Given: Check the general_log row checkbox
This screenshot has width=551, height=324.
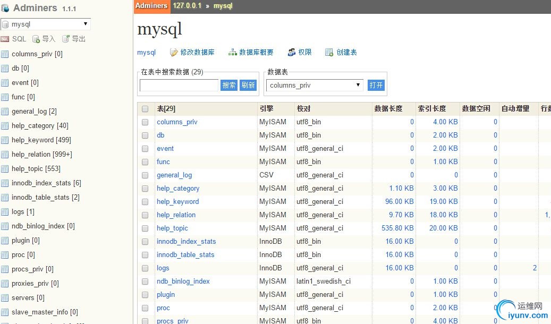Looking at the screenshot, I should [x=145, y=175].
